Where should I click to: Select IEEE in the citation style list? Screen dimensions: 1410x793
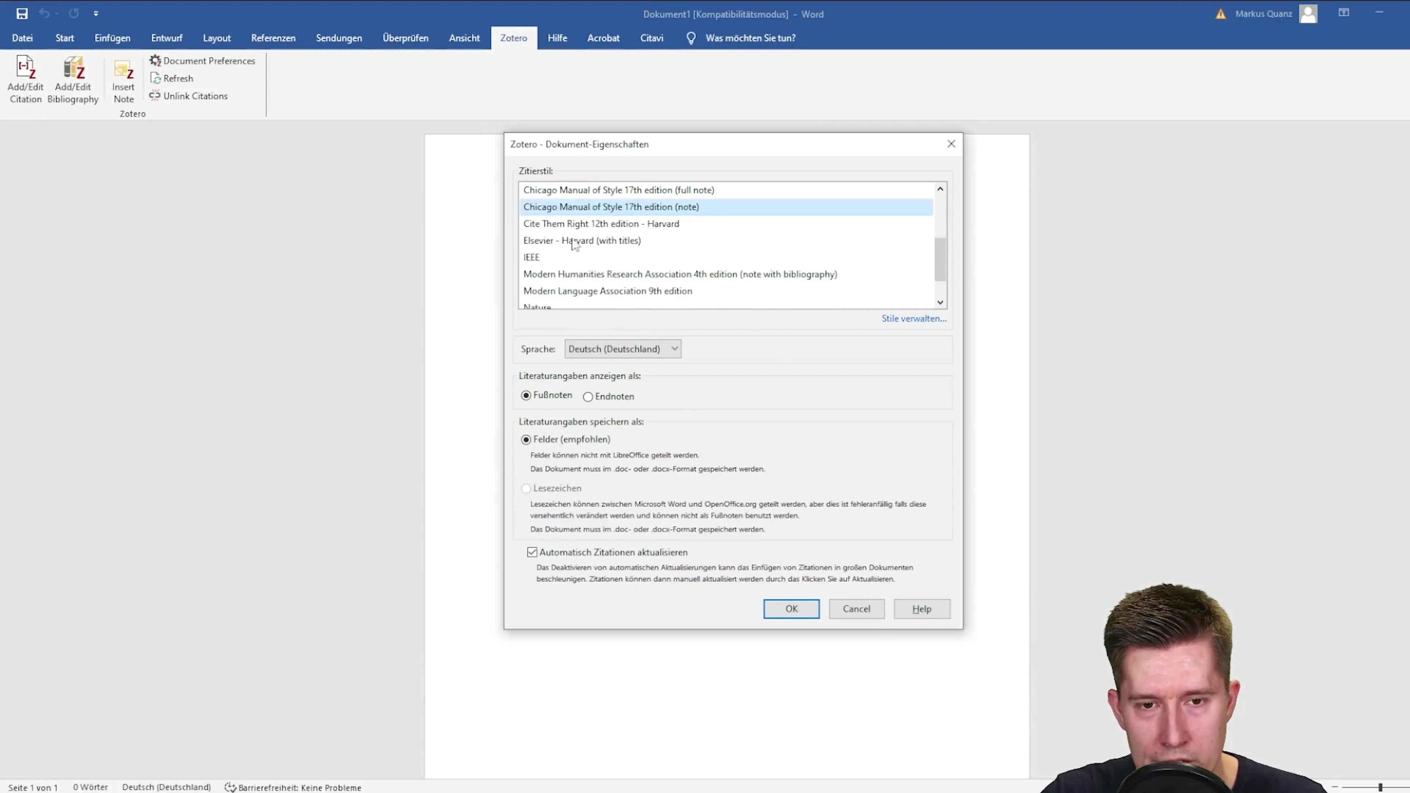pos(531,257)
